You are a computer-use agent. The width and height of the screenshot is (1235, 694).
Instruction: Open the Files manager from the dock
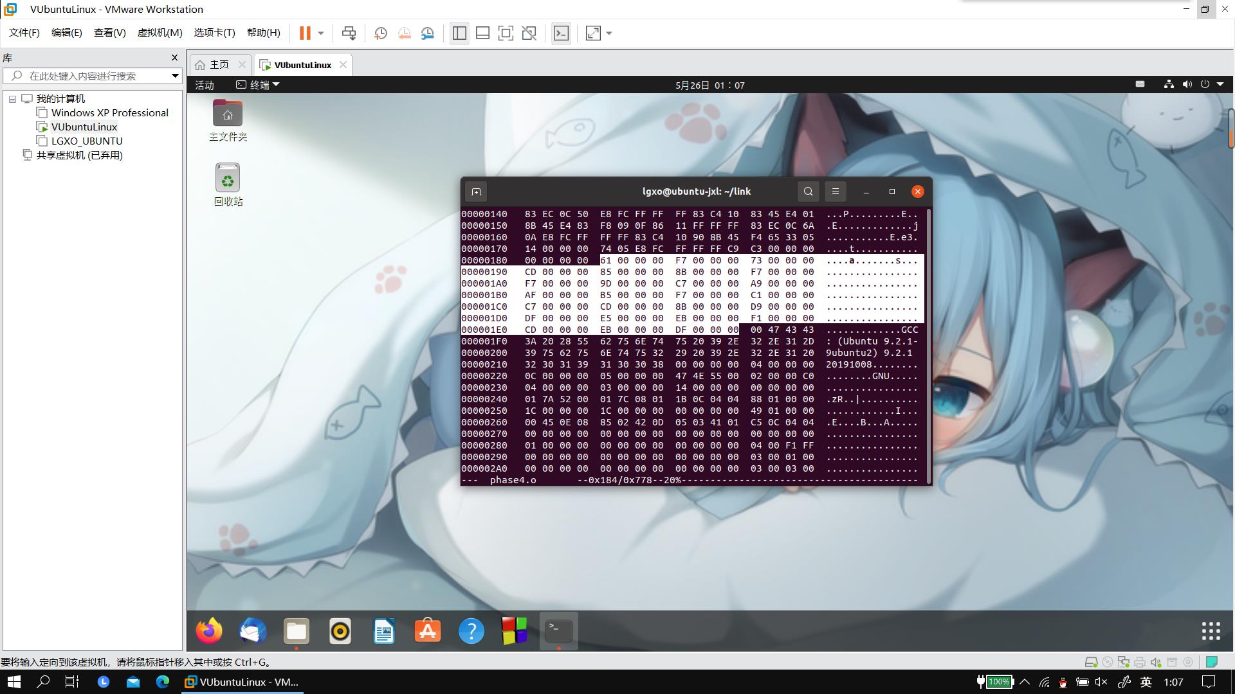point(297,631)
